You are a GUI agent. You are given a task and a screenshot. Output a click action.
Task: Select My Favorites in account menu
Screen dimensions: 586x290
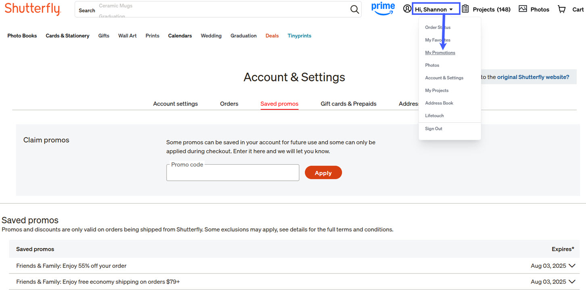tap(438, 40)
